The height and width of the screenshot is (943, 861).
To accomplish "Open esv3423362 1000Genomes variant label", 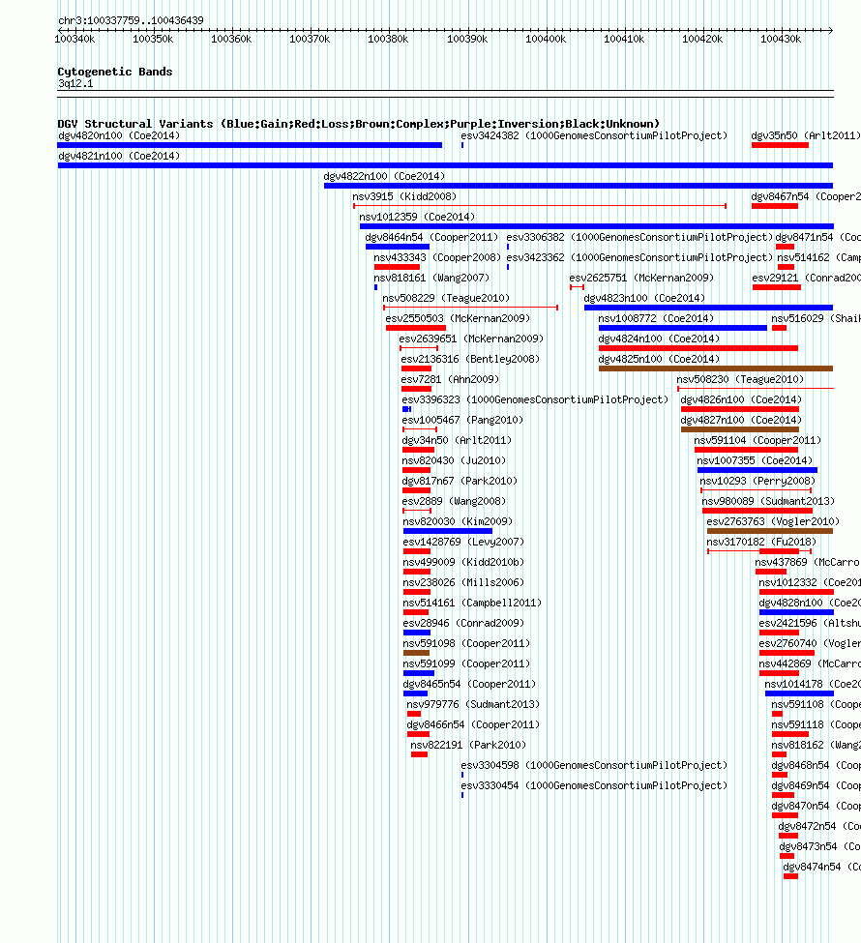I will pyautogui.click(x=639, y=257).
